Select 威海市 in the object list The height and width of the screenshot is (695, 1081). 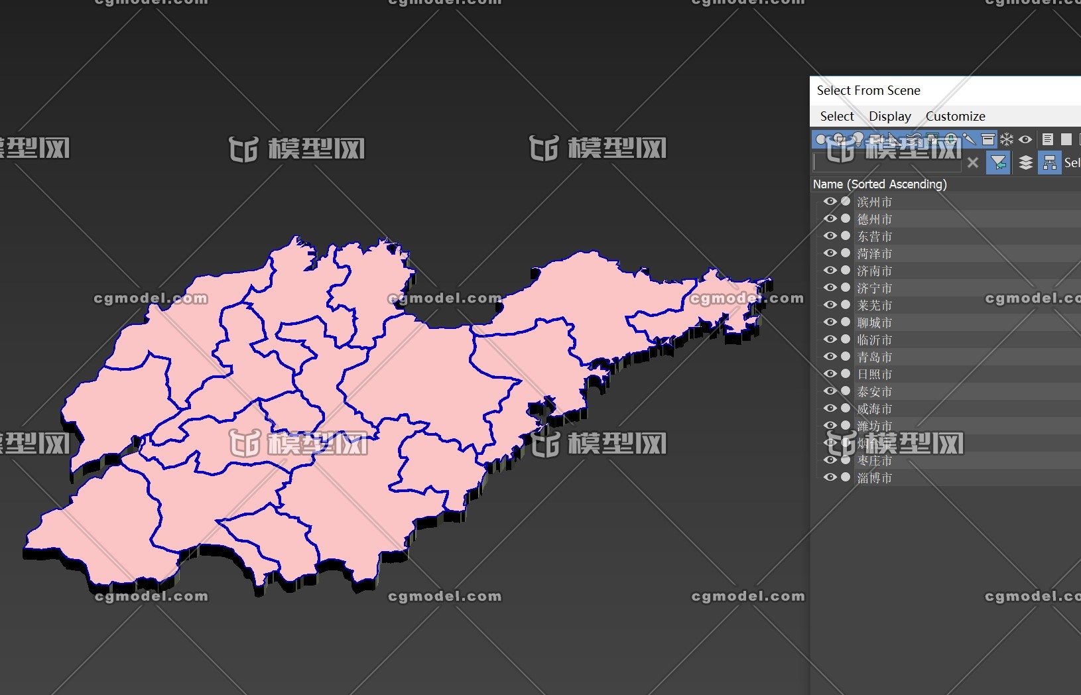pos(874,409)
